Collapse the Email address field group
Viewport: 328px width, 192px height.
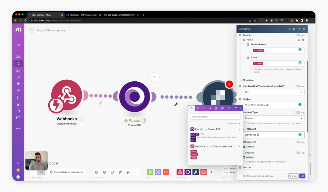[248, 45]
